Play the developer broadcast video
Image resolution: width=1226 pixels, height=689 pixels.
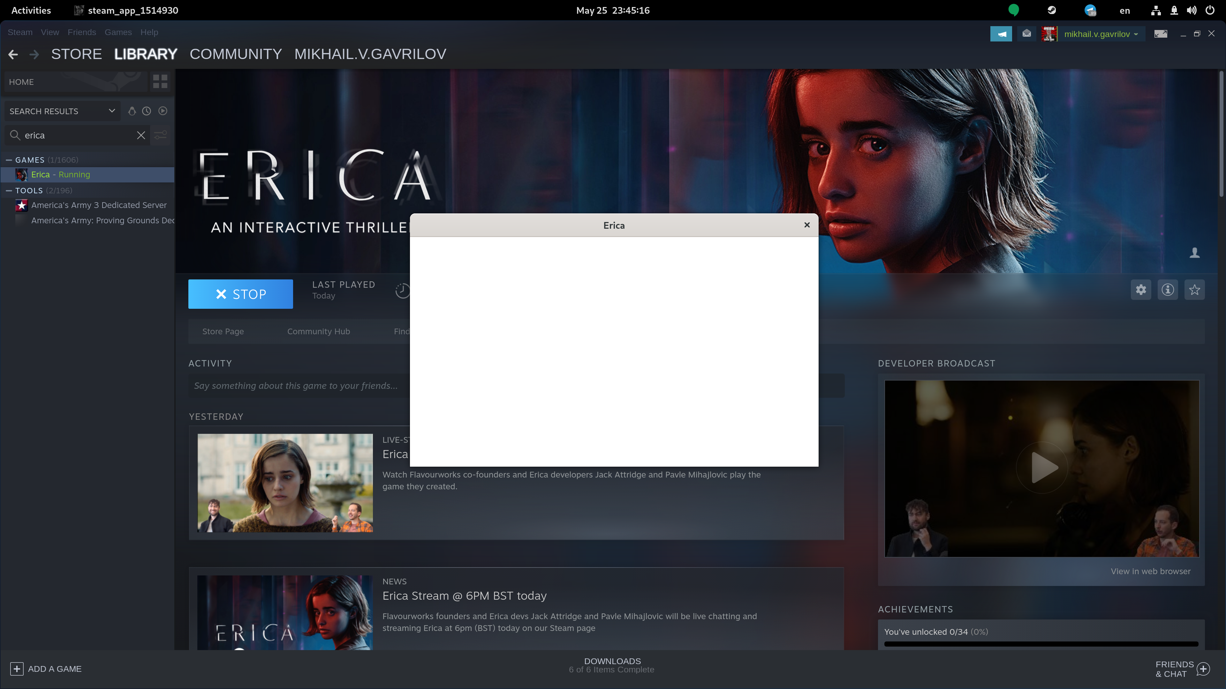1042,468
